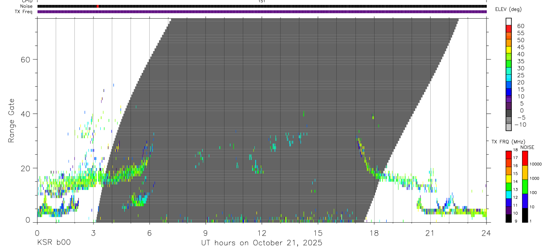Click the blue segment of the NOISE scale
This screenshot has height=252, width=547.
point(525,201)
